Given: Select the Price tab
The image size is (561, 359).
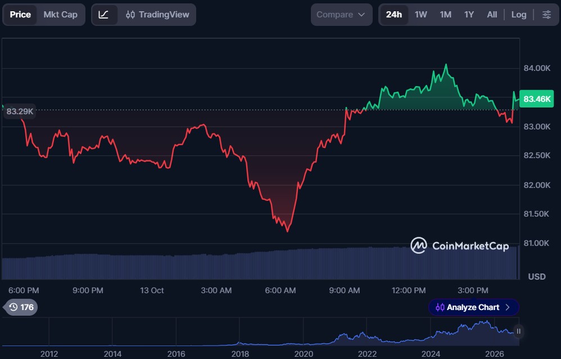Looking at the screenshot, I should [x=20, y=15].
